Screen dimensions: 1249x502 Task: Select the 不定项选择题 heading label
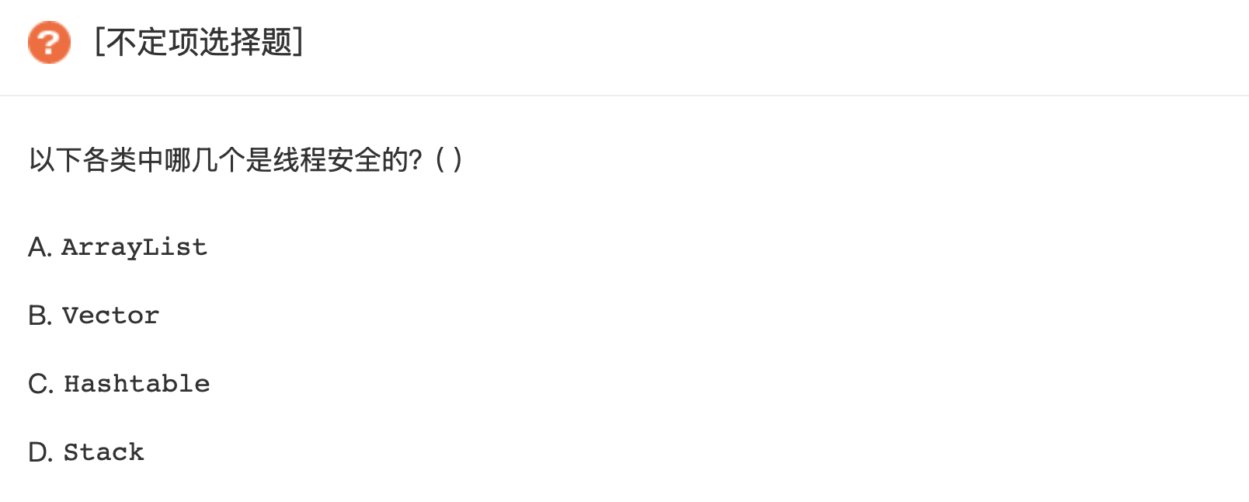pos(199,42)
